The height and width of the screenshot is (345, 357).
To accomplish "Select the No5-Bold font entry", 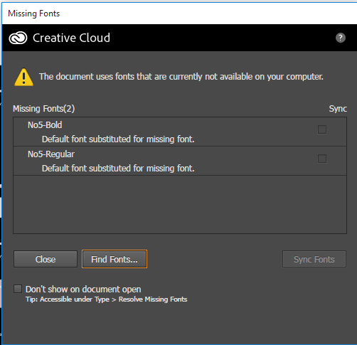I will [x=180, y=132].
